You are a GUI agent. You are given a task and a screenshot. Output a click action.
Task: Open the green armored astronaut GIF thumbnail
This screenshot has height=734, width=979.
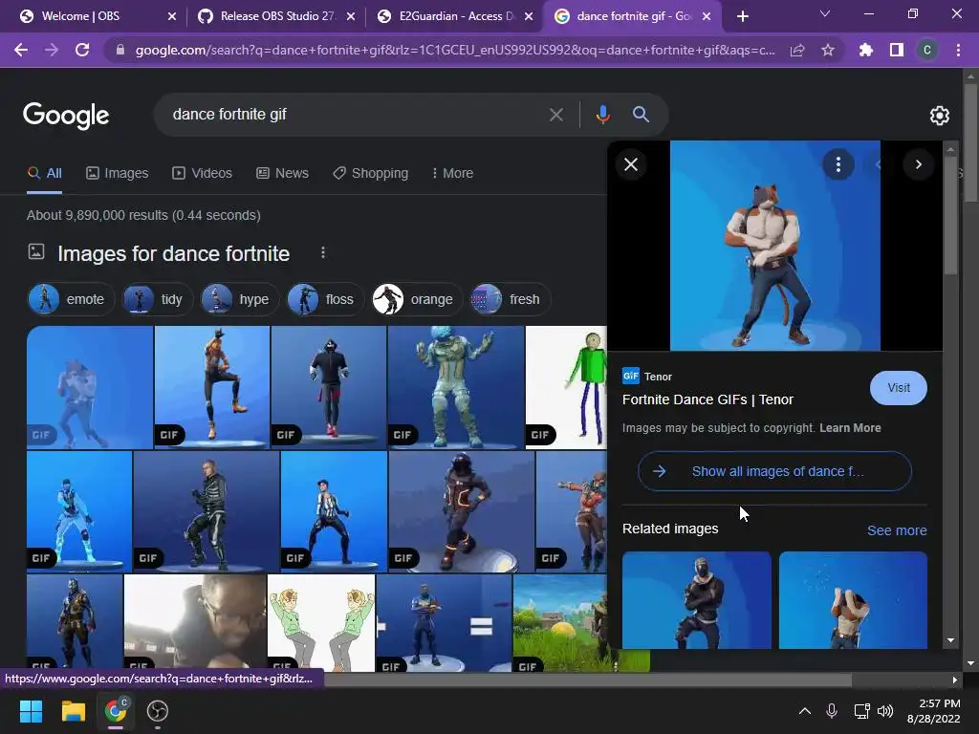point(456,387)
